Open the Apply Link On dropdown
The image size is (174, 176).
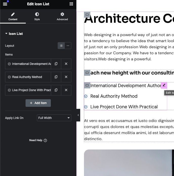pos(54,118)
